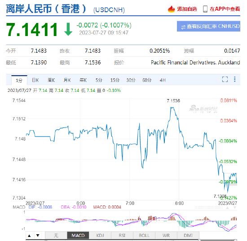This screenshot has width=247, height=241.
Task: Click the flame favorites icon
Action: [171, 9]
